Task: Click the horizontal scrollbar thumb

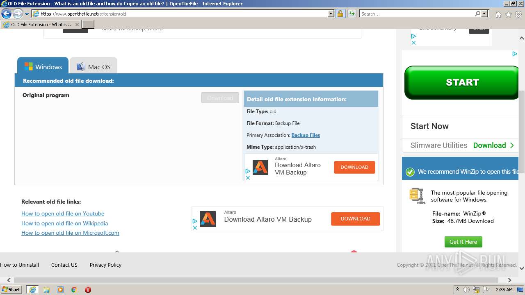Action: click(256, 280)
